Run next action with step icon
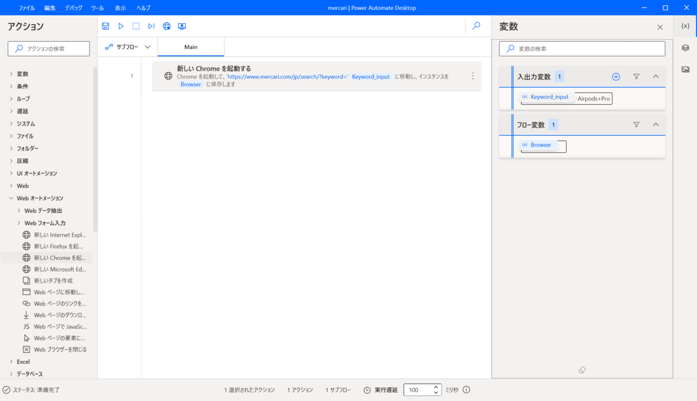This screenshot has width=697, height=401. pos(151,26)
